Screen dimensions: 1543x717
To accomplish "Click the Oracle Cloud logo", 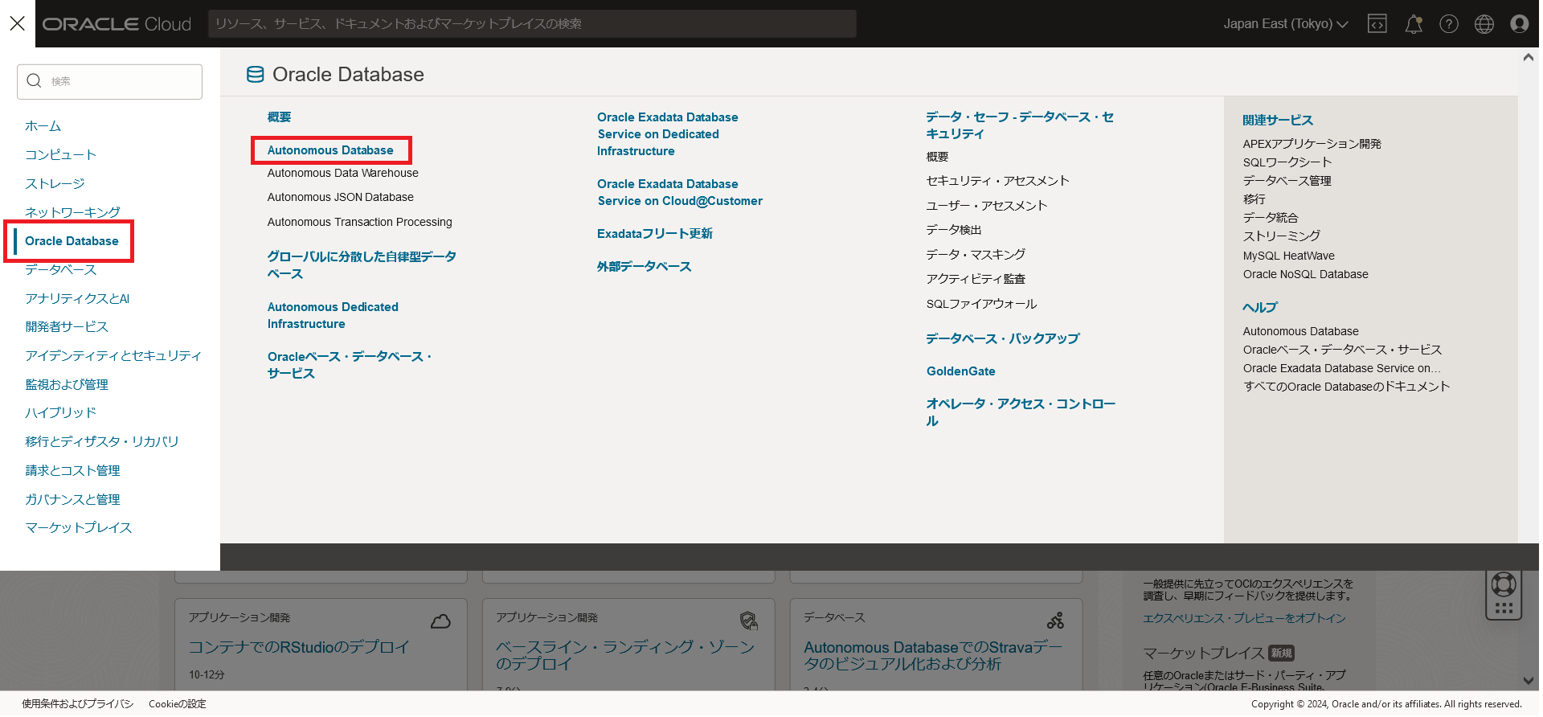I will 117,24.
